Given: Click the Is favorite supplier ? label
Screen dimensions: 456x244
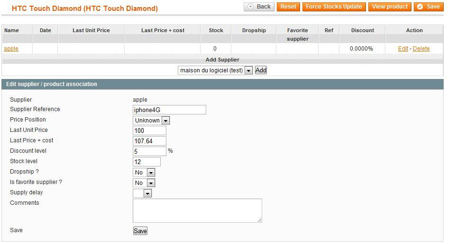Looking at the screenshot, I should (36, 182).
